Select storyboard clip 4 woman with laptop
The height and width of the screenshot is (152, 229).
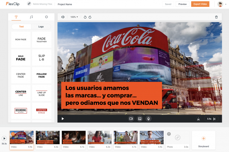coord(99,140)
